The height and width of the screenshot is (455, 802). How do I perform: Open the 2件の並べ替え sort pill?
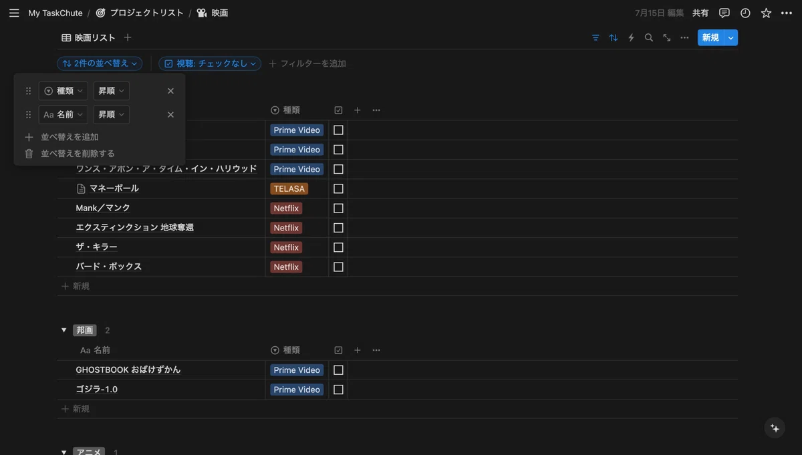pyautogui.click(x=100, y=63)
